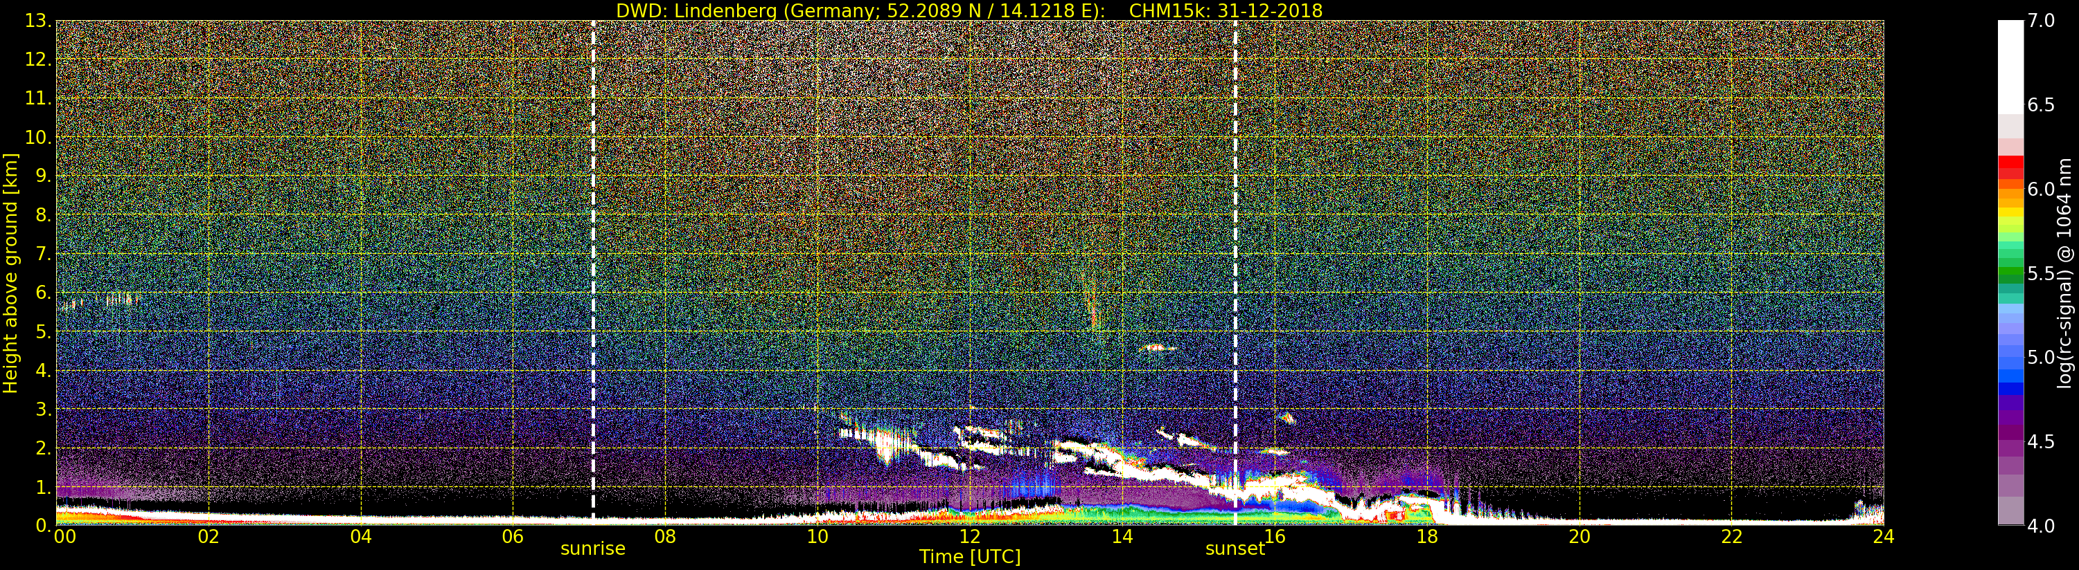This screenshot has height=570, width=2079.
Task: Click the time axis tick label 04
Action: point(361,535)
